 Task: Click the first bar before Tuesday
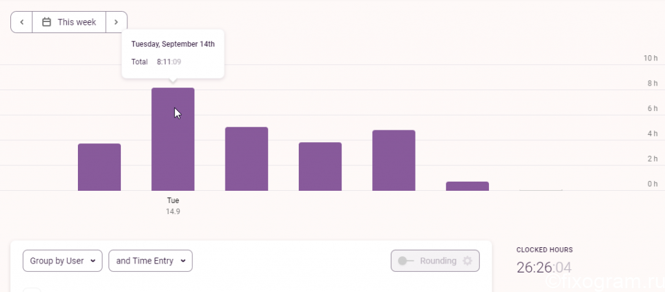pyautogui.click(x=99, y=167)
